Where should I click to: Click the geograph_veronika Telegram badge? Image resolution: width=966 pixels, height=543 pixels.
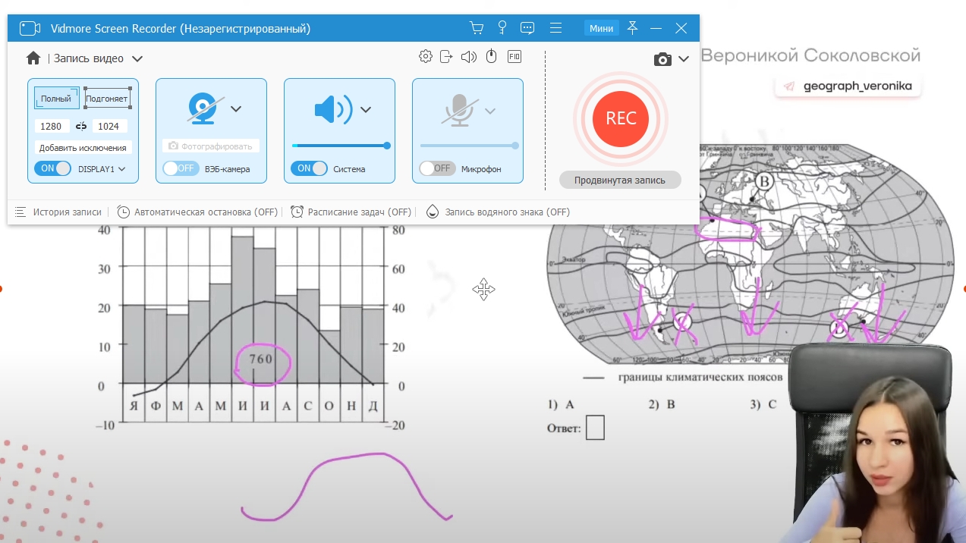848,86
